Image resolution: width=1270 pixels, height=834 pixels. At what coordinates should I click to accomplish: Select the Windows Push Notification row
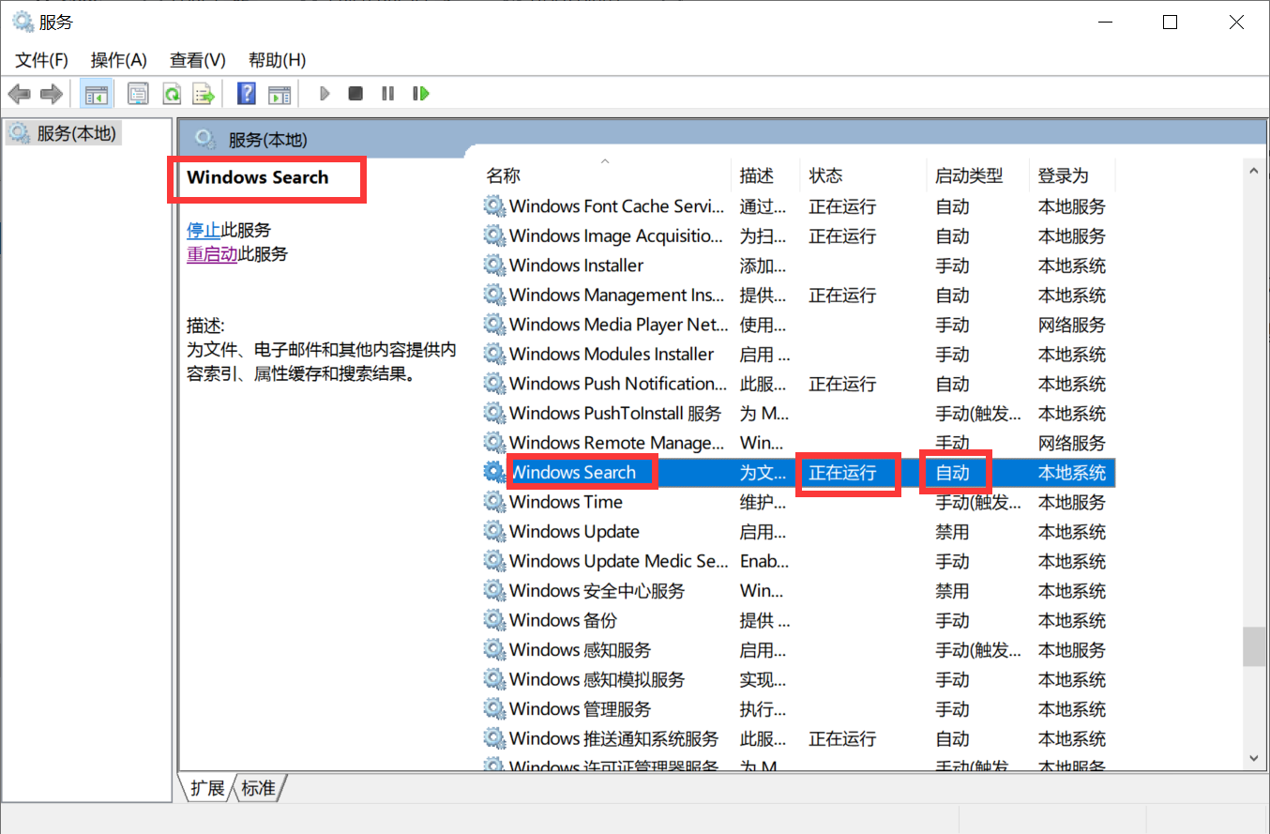point(798,384)
